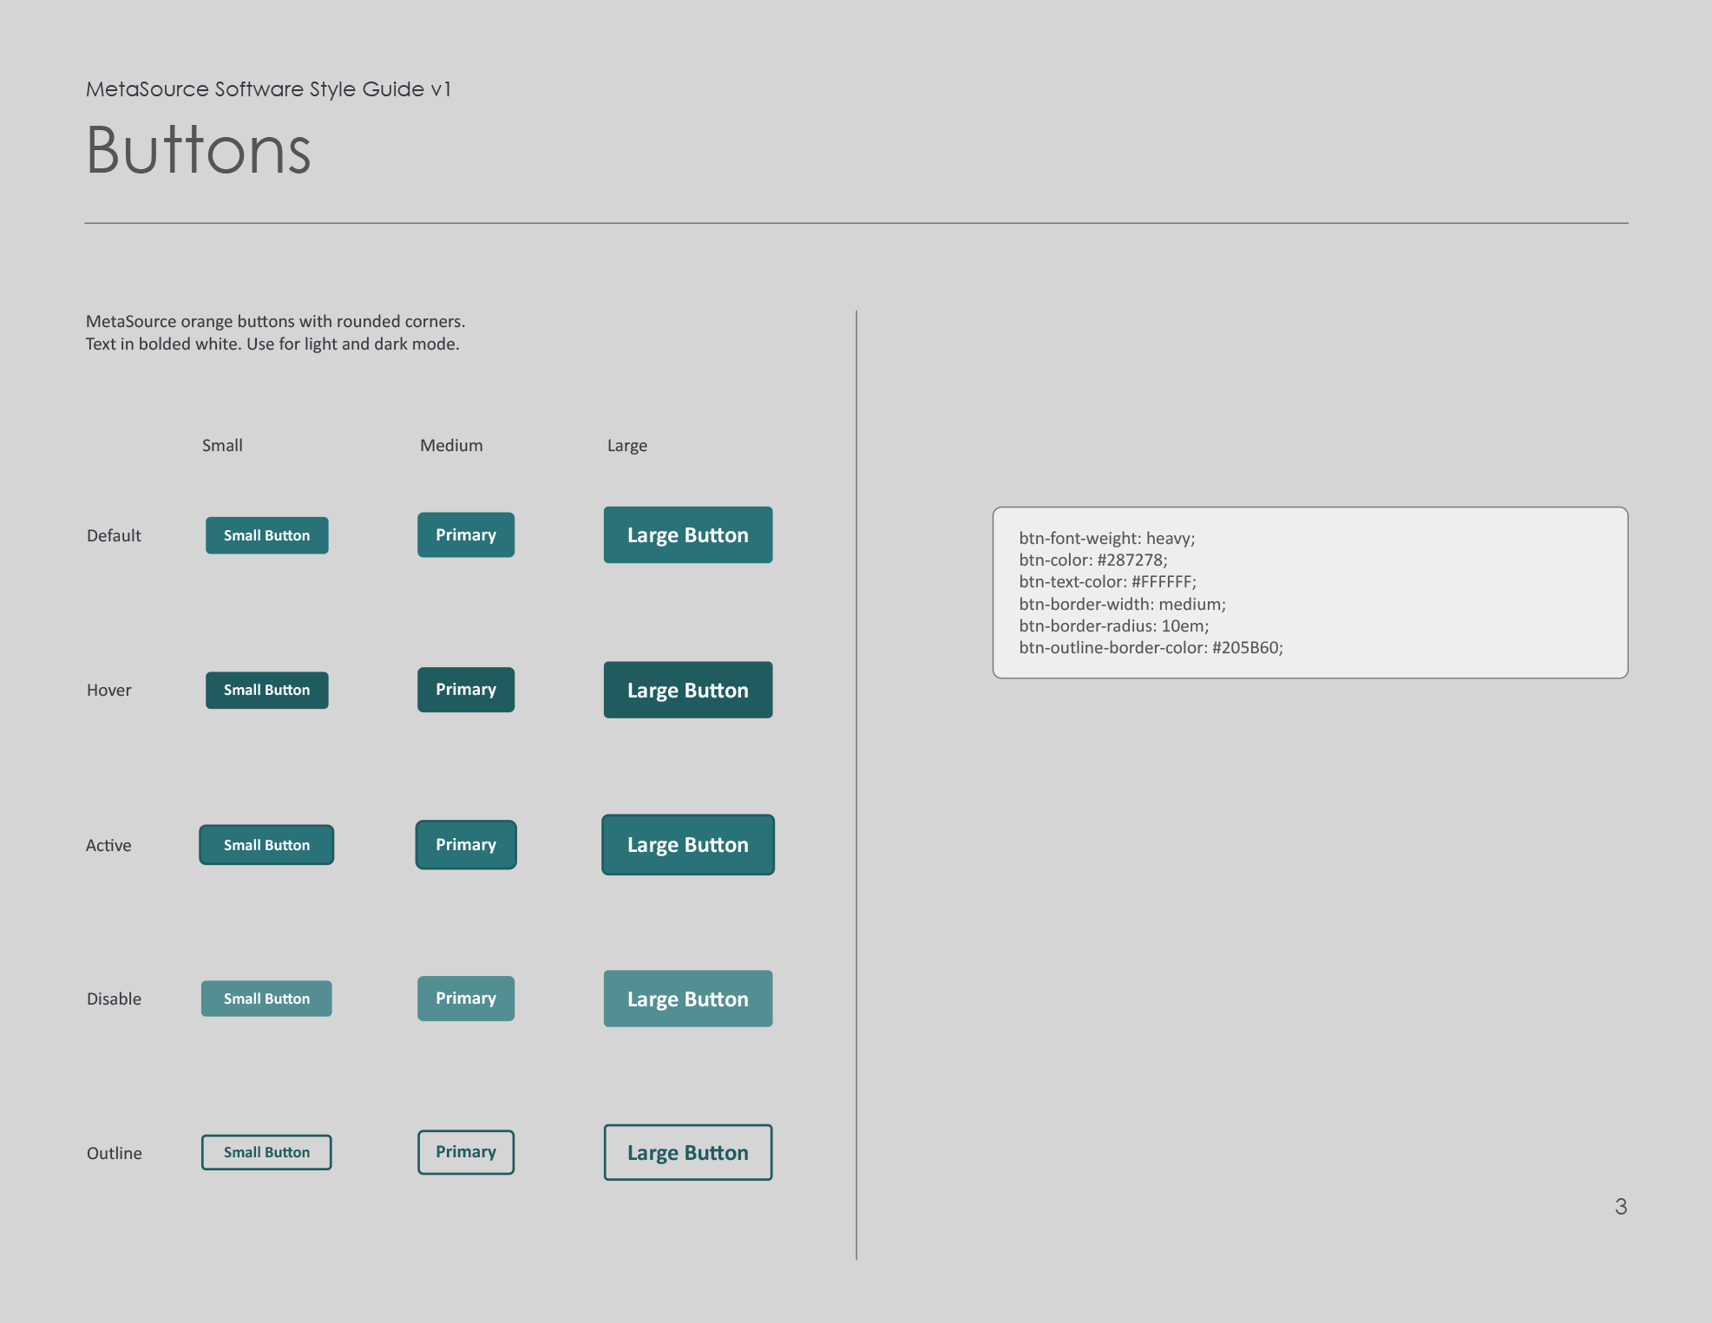Select the btn-color hex value #287278
Screen dimensions: 1712x1323
[1131, 560]
